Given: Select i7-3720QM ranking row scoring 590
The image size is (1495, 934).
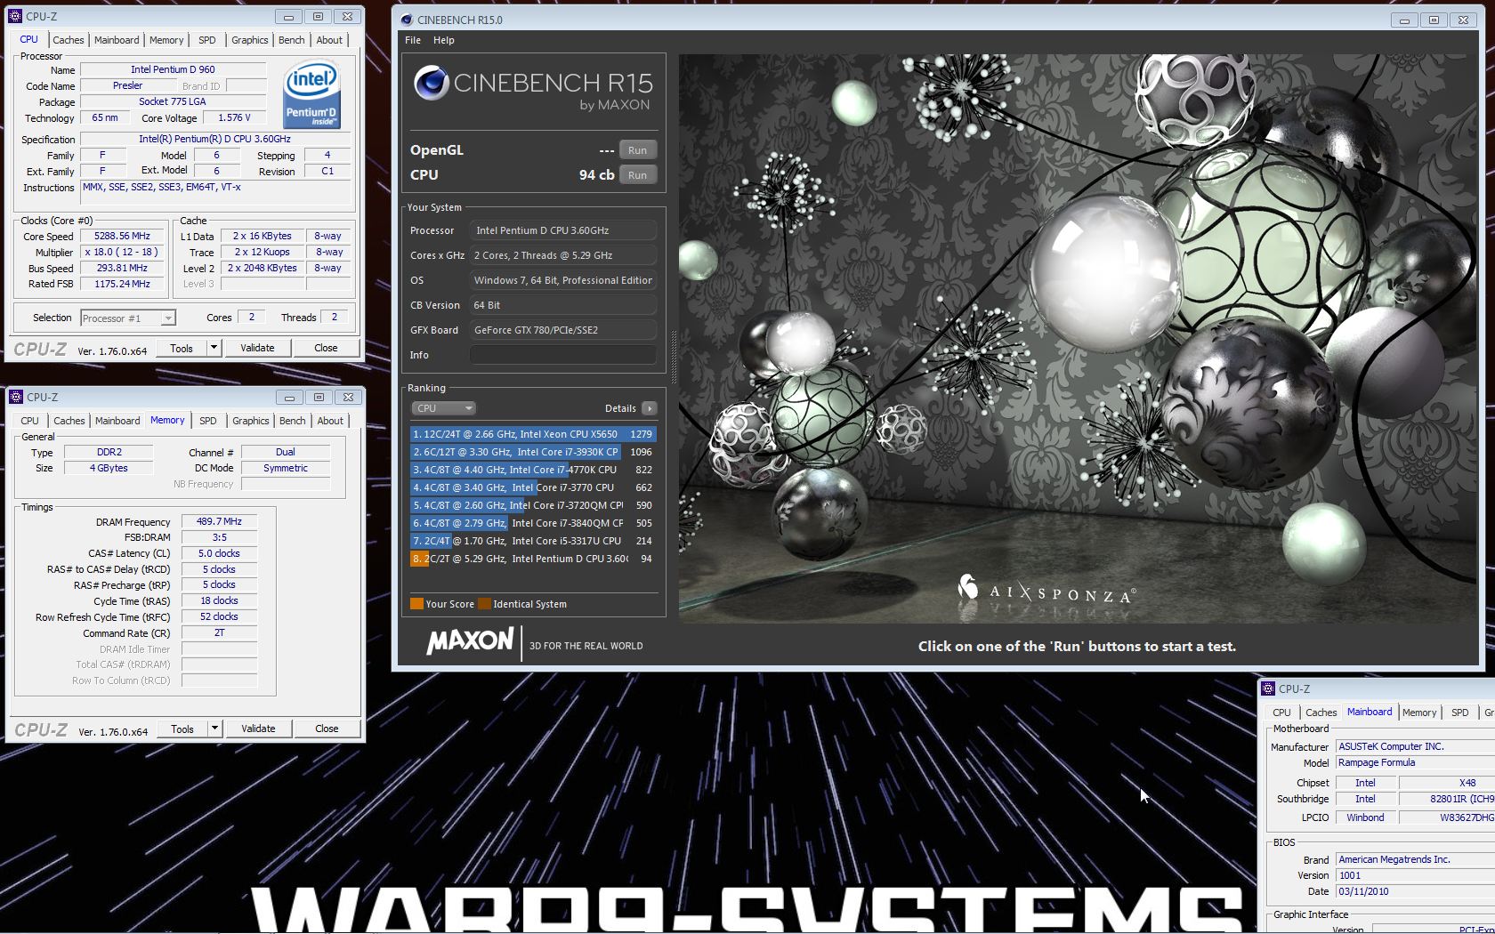Looking at the screenshot, I should pos(533,505).
